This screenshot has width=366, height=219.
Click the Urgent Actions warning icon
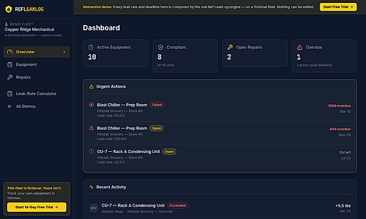tap(91, 86)
